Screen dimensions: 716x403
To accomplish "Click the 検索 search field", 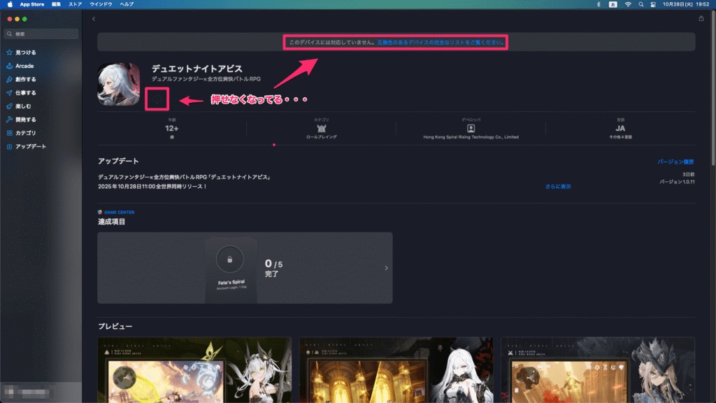I will [42, 34].
